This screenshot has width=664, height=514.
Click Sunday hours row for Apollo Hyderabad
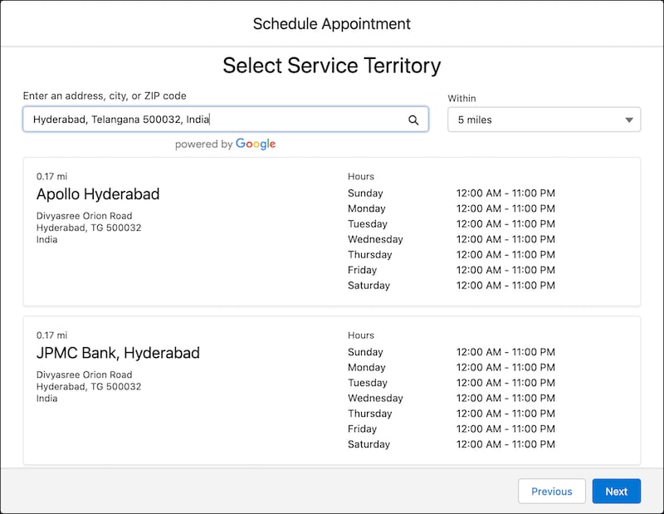452,193
